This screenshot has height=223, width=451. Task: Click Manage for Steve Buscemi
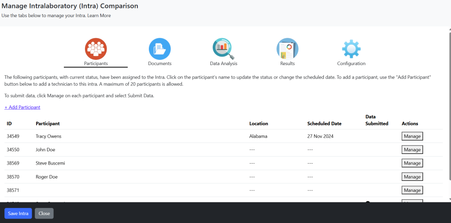(x=412, y=163)
